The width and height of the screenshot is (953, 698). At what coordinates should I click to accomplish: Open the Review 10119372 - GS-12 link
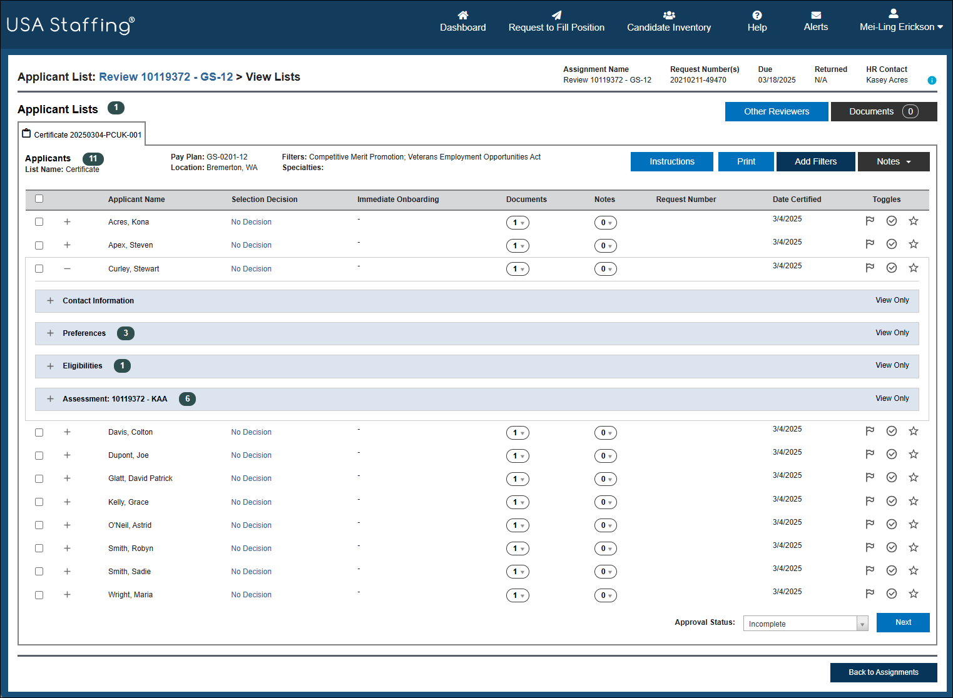click(x=166, y=77)
